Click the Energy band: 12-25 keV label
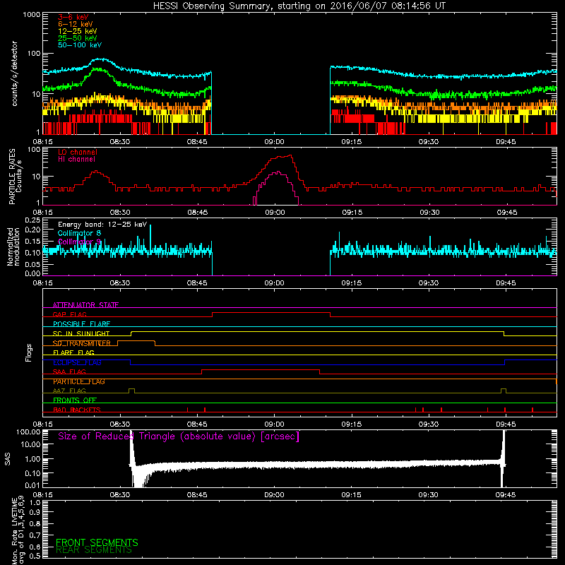 coord(102,225)
